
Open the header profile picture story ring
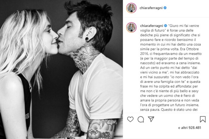click(x=131, y=8)
